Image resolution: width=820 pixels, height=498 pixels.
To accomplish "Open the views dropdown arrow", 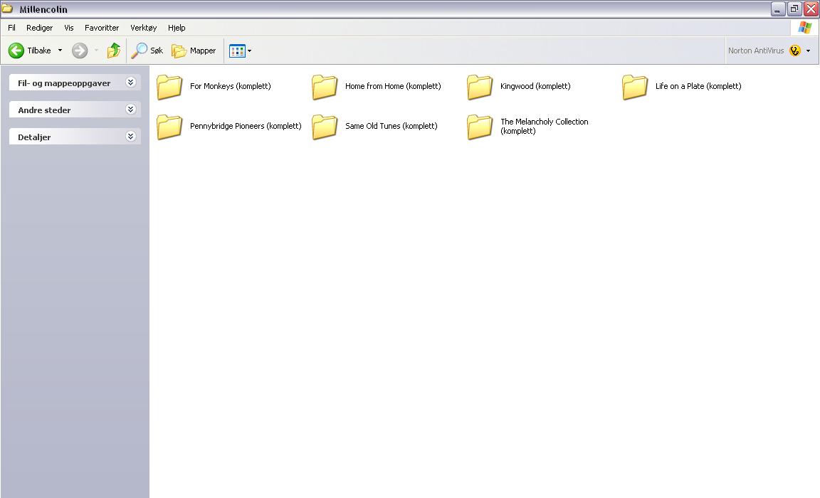I will [x=249, y=51].
